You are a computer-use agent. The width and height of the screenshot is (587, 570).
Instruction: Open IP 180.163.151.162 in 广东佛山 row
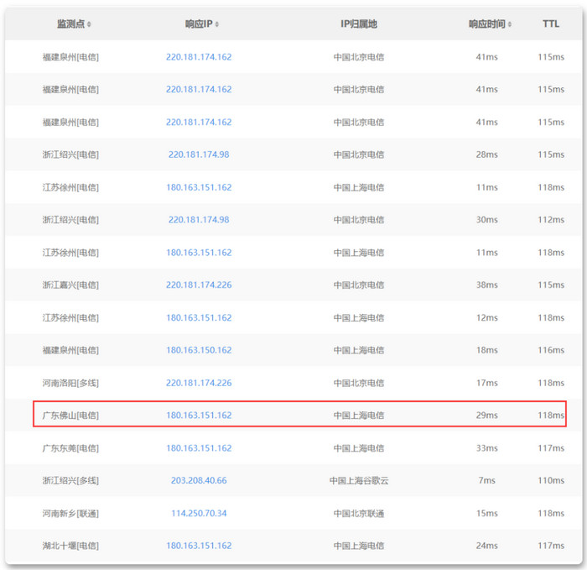tap(199, 416)
